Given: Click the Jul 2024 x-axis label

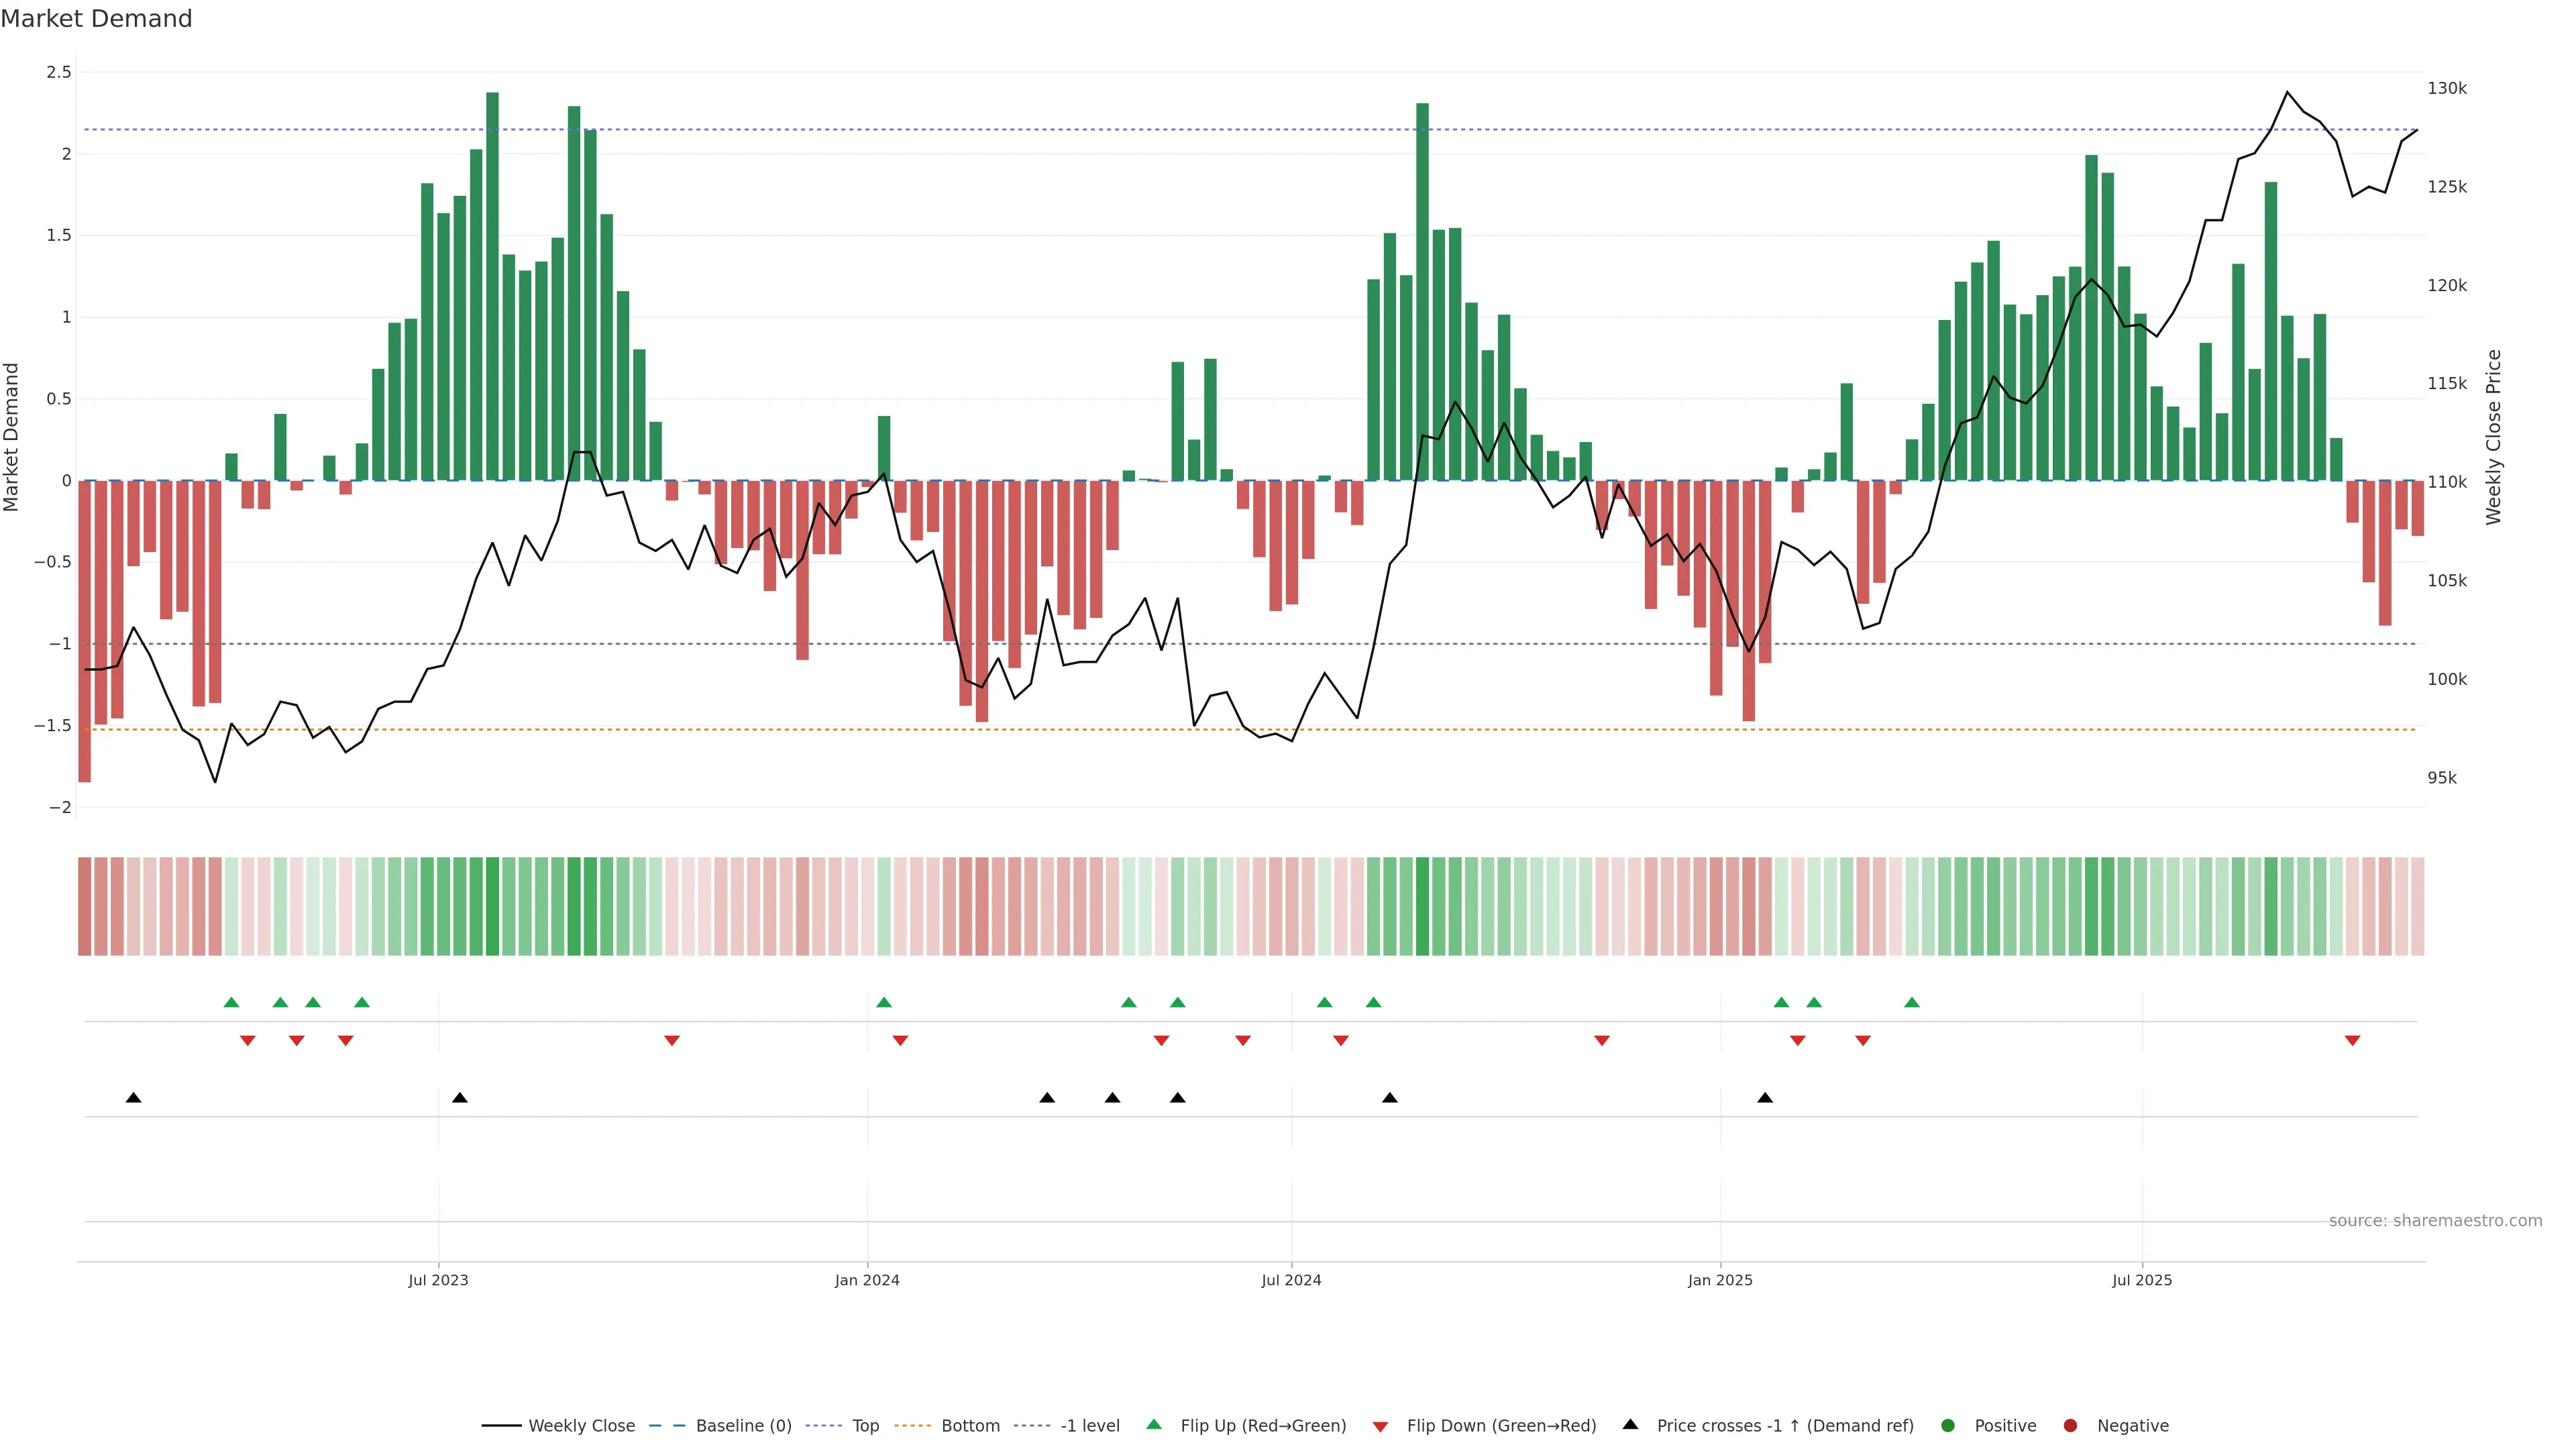Looking at the screenshot, I should tap(1291, 1280).
